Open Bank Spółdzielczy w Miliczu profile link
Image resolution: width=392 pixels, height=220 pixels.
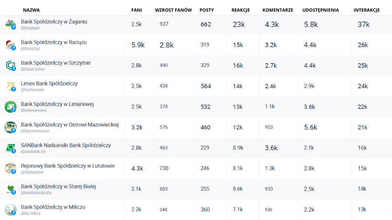click(x=53, y=207)
